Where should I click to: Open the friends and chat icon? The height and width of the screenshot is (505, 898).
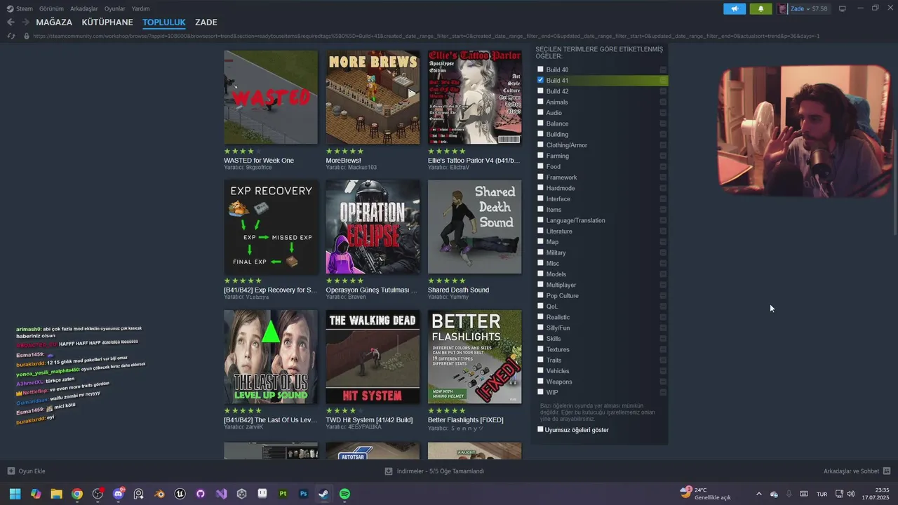(887, 471)
